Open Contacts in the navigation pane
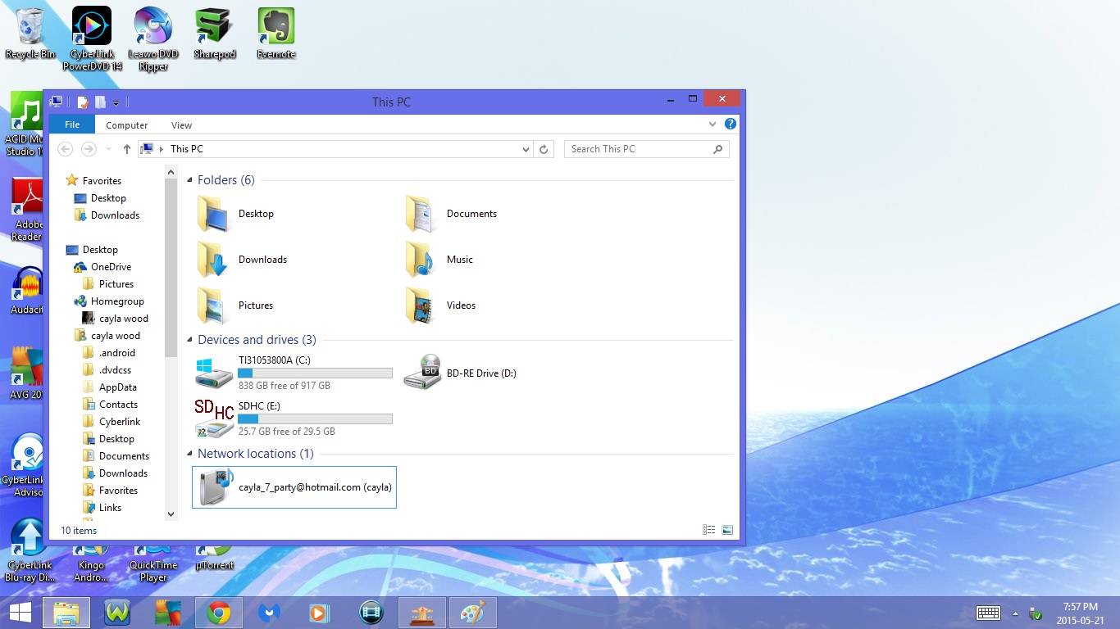Viewport: 1120px width, 629px height. 110,405
